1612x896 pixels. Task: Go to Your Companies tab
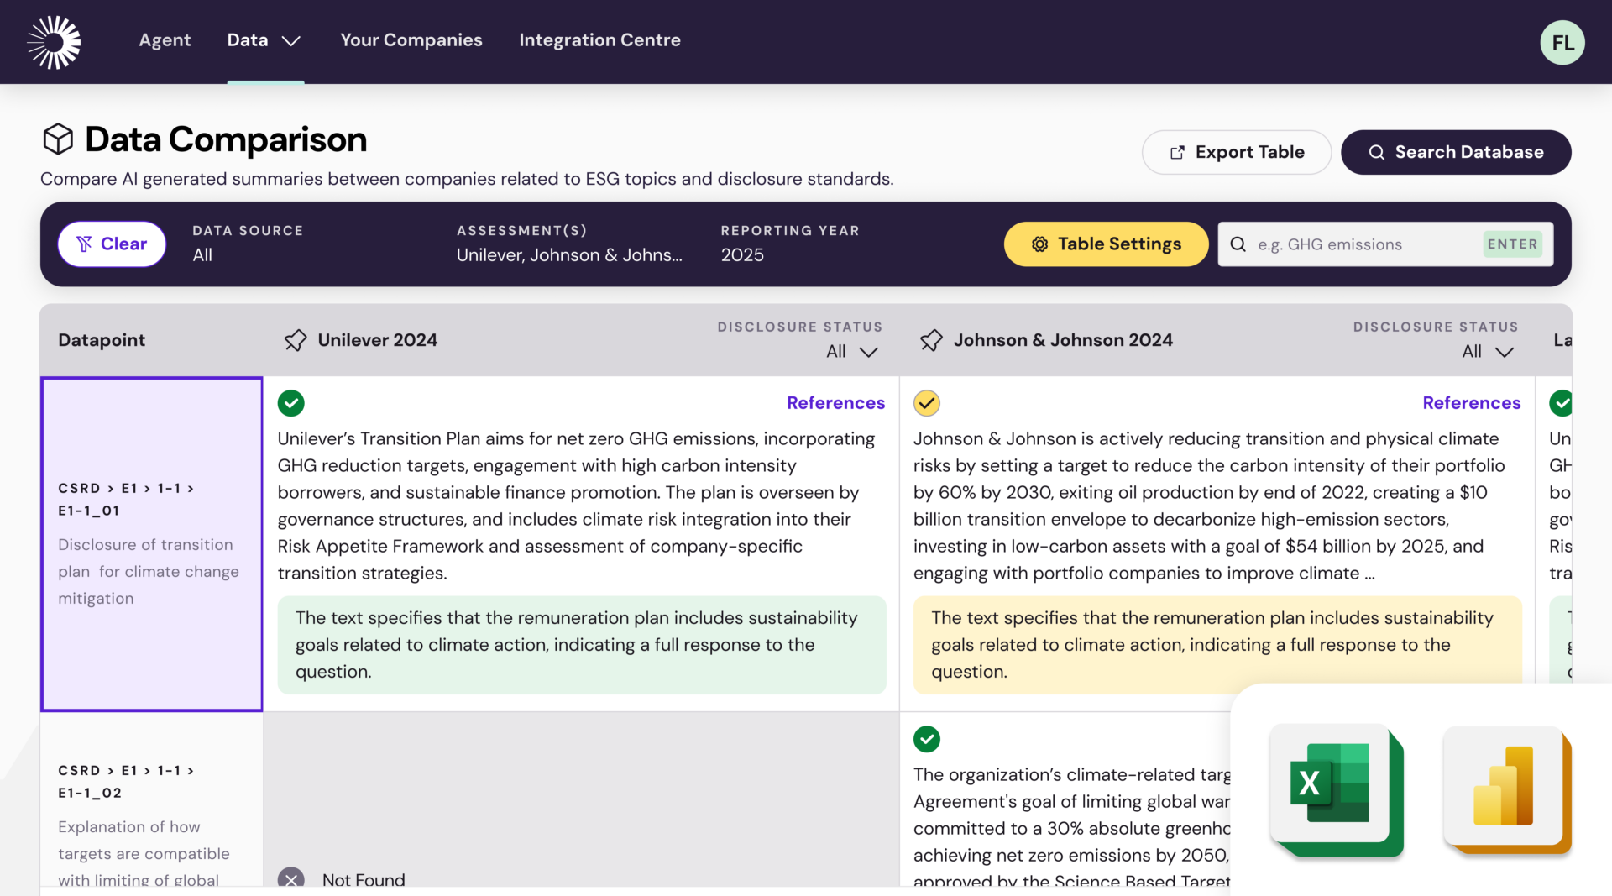click(411, 40)
